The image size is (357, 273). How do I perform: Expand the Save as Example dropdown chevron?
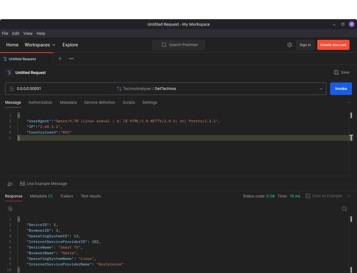click(x=349, y=196)
